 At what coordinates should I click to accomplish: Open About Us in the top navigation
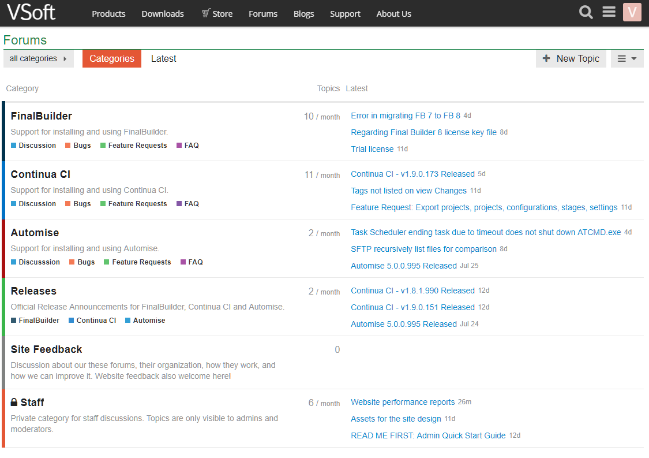(393, 14)
